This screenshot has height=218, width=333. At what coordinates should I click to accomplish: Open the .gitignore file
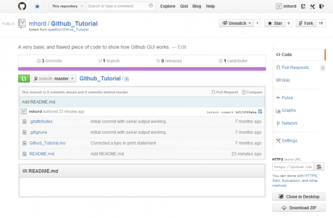coord(38,132)
